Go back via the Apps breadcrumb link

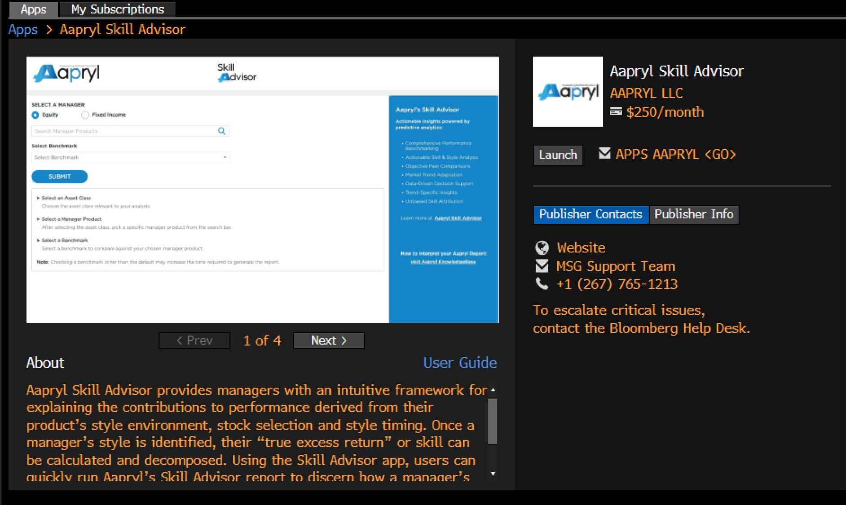click(23, 30)
